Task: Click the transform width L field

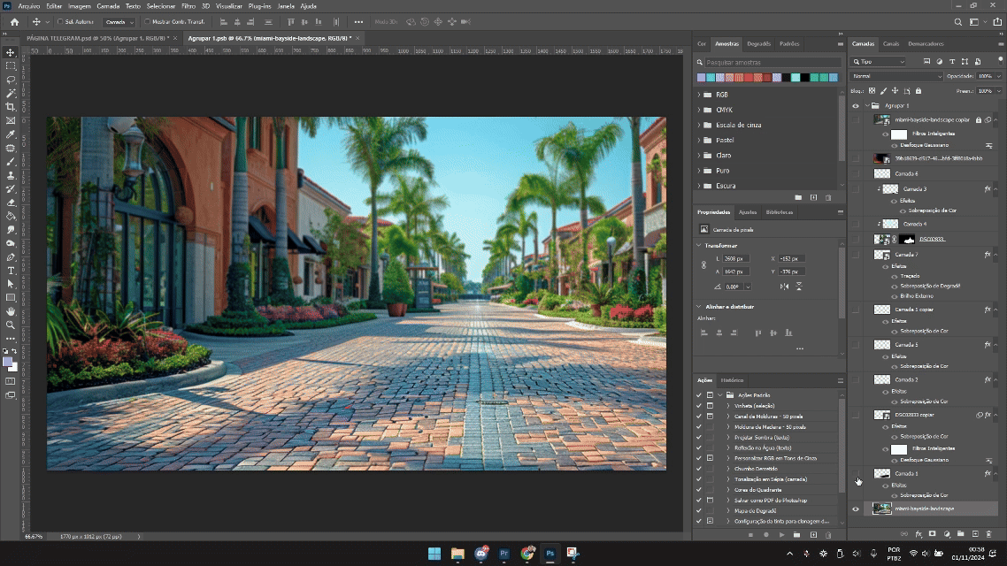Action: pyautogui.click(x=736, y=258)
